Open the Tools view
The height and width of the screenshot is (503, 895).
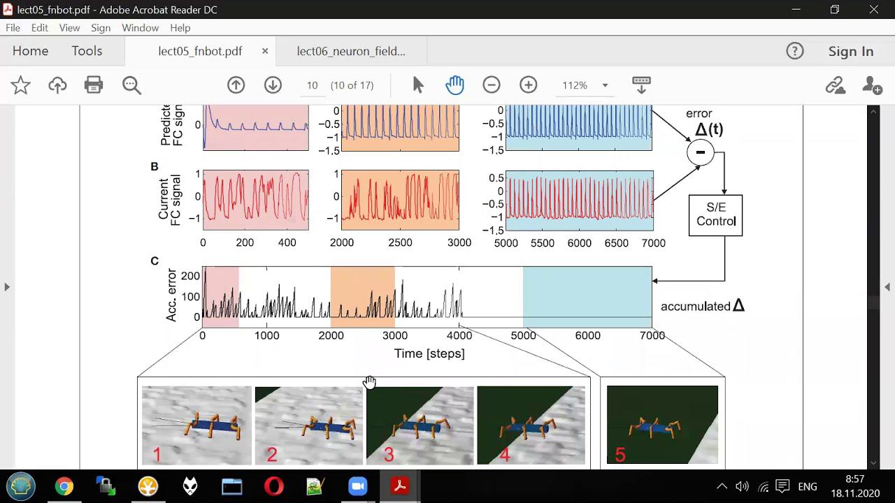coord(87,51)
